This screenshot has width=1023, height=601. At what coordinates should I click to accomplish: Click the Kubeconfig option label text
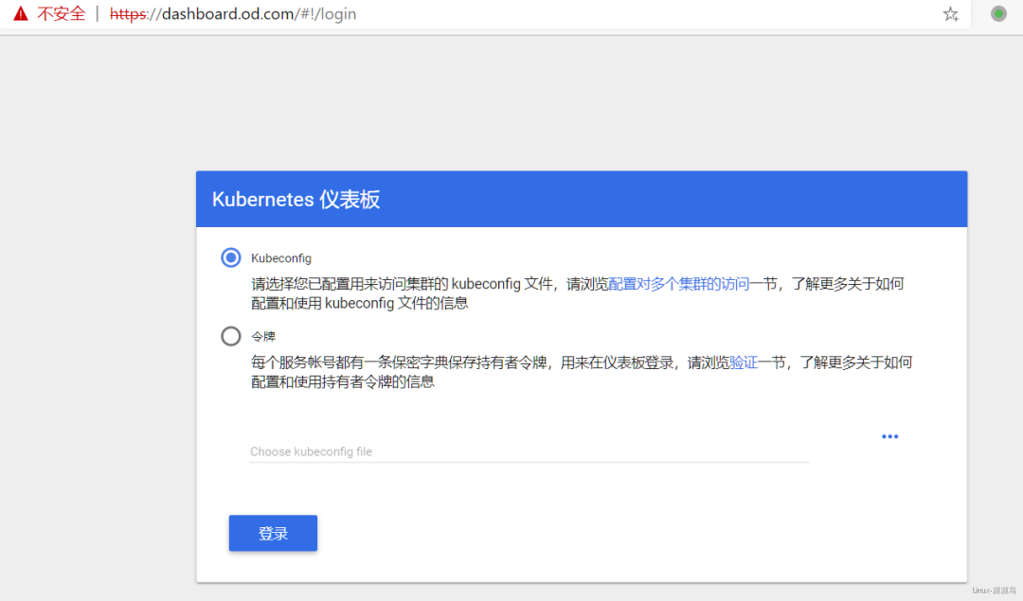280,256
